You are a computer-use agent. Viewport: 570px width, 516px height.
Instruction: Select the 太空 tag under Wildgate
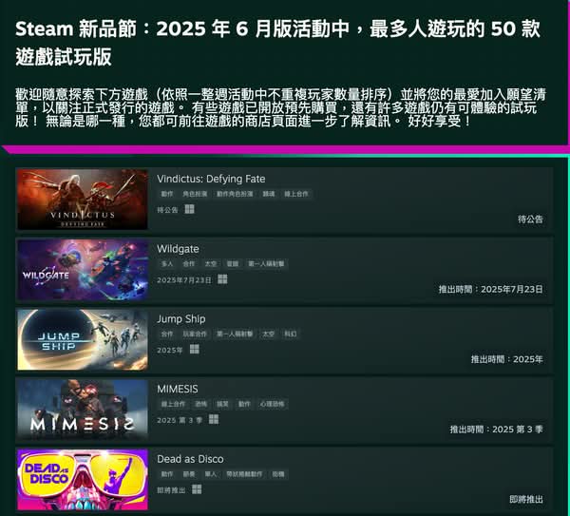(211, 264)
